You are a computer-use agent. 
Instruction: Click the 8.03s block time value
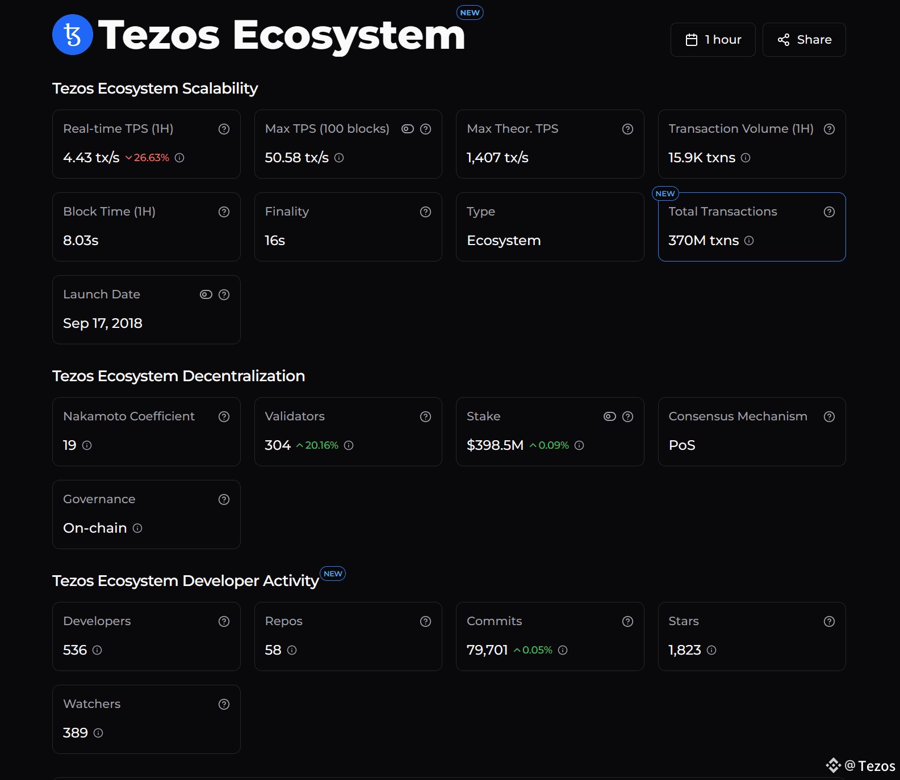[x=81, y=241]
